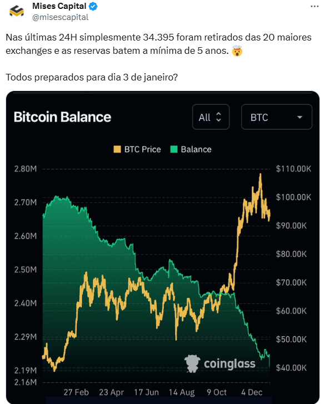This screenshot has height=404, width=325.
Task: Toggle the BTC Price legend series
Action: [137, 149]
